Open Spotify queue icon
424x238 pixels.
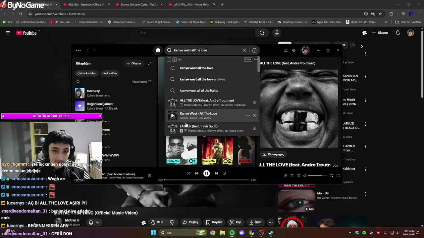292,176
